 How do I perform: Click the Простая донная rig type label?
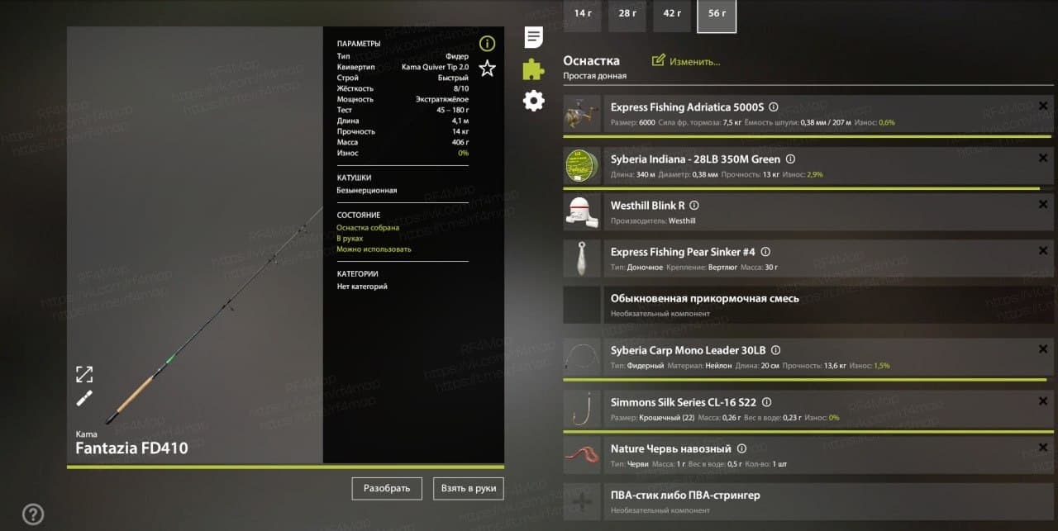pyautogui.click(x=594, y=76)
